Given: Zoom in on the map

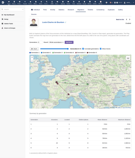Looking at the screenshot, I should [32, 57].
